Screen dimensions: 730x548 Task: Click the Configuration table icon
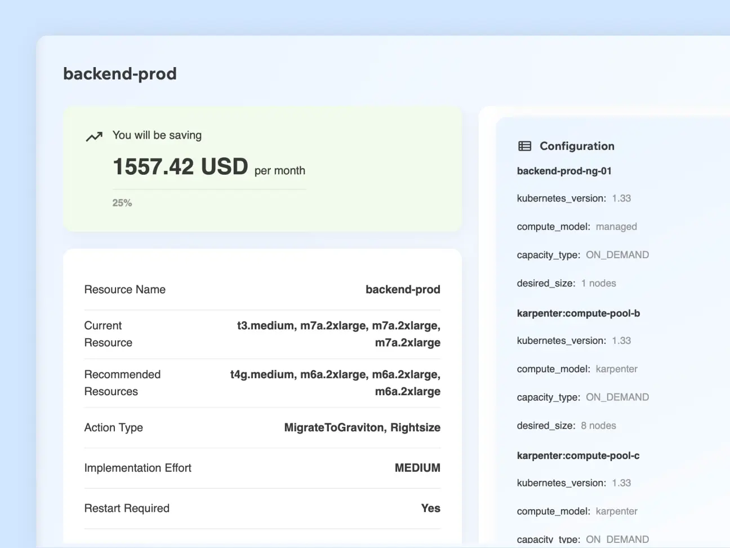[x=524, y=146]
